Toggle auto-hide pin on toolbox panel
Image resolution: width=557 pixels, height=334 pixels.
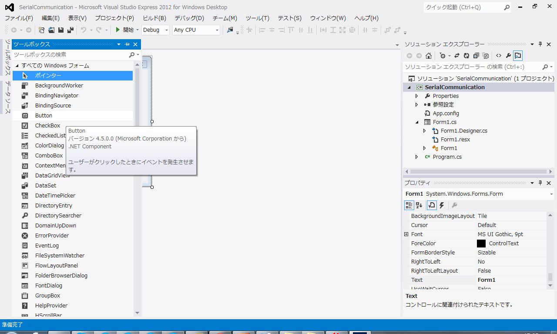[x=127, y=44]
